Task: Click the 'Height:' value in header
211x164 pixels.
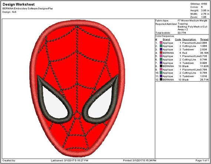Action: click(205, 10)
